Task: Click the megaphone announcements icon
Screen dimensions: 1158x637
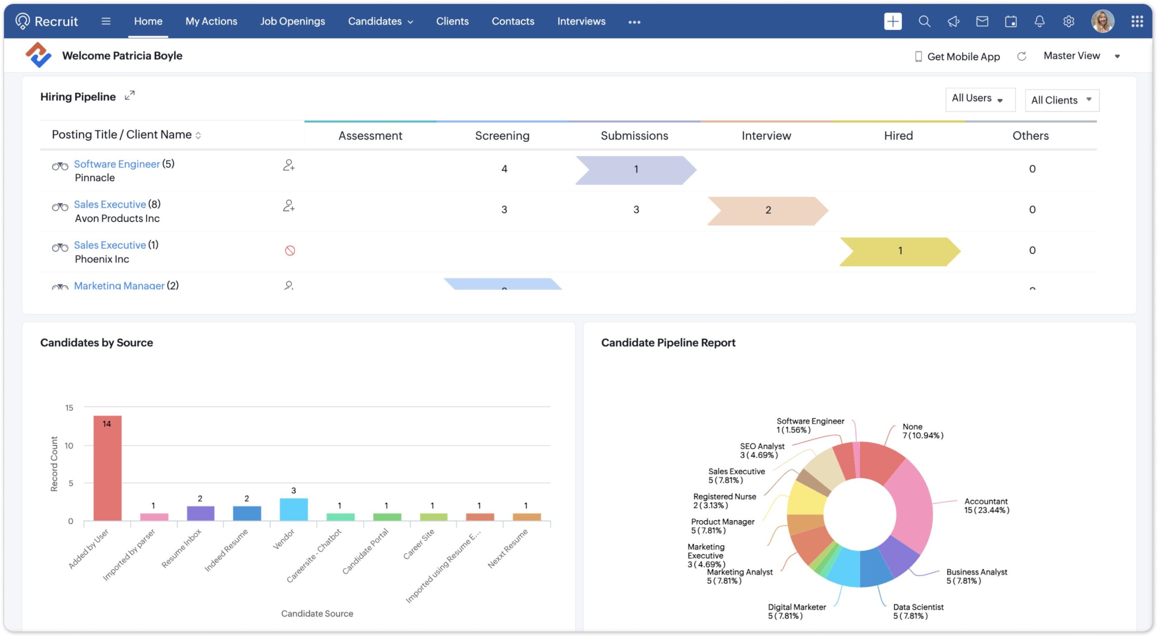Action: [953, 21]
